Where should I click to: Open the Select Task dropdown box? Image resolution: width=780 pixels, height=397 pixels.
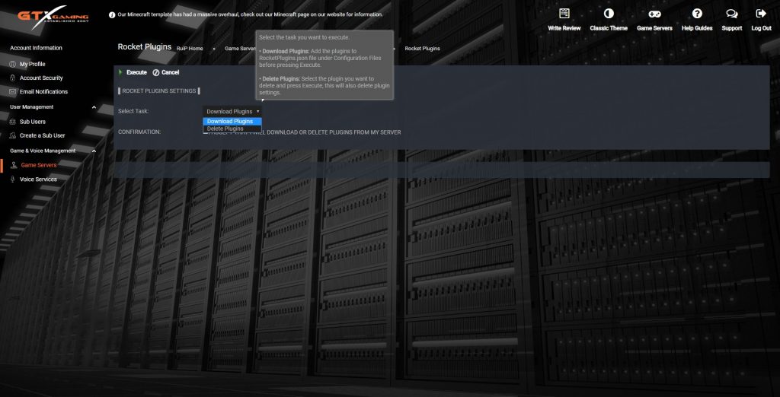232,112
